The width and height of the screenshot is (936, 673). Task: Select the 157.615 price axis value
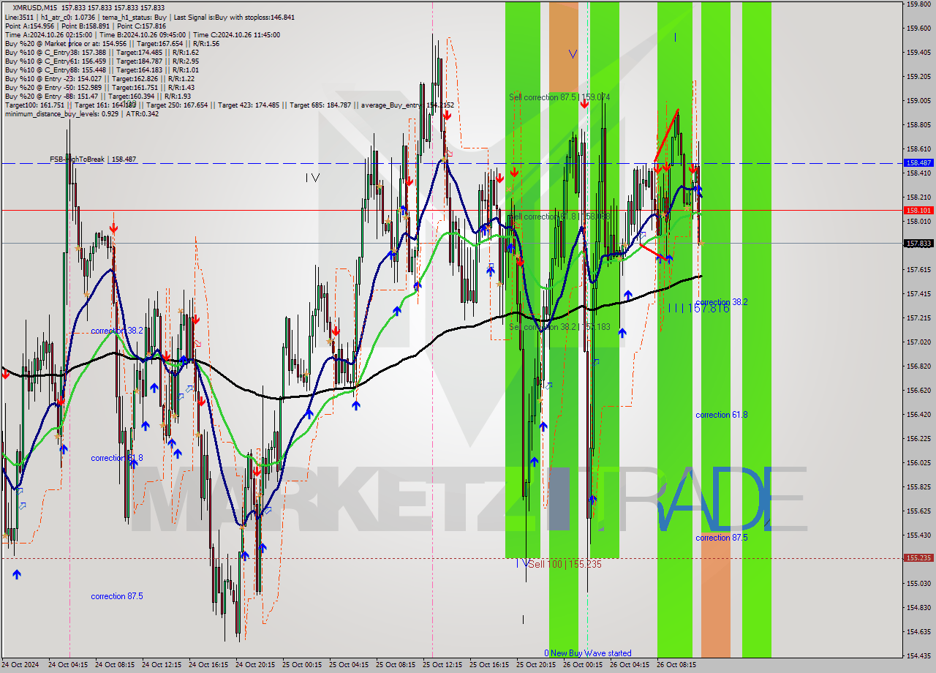[x=918, y=269]
